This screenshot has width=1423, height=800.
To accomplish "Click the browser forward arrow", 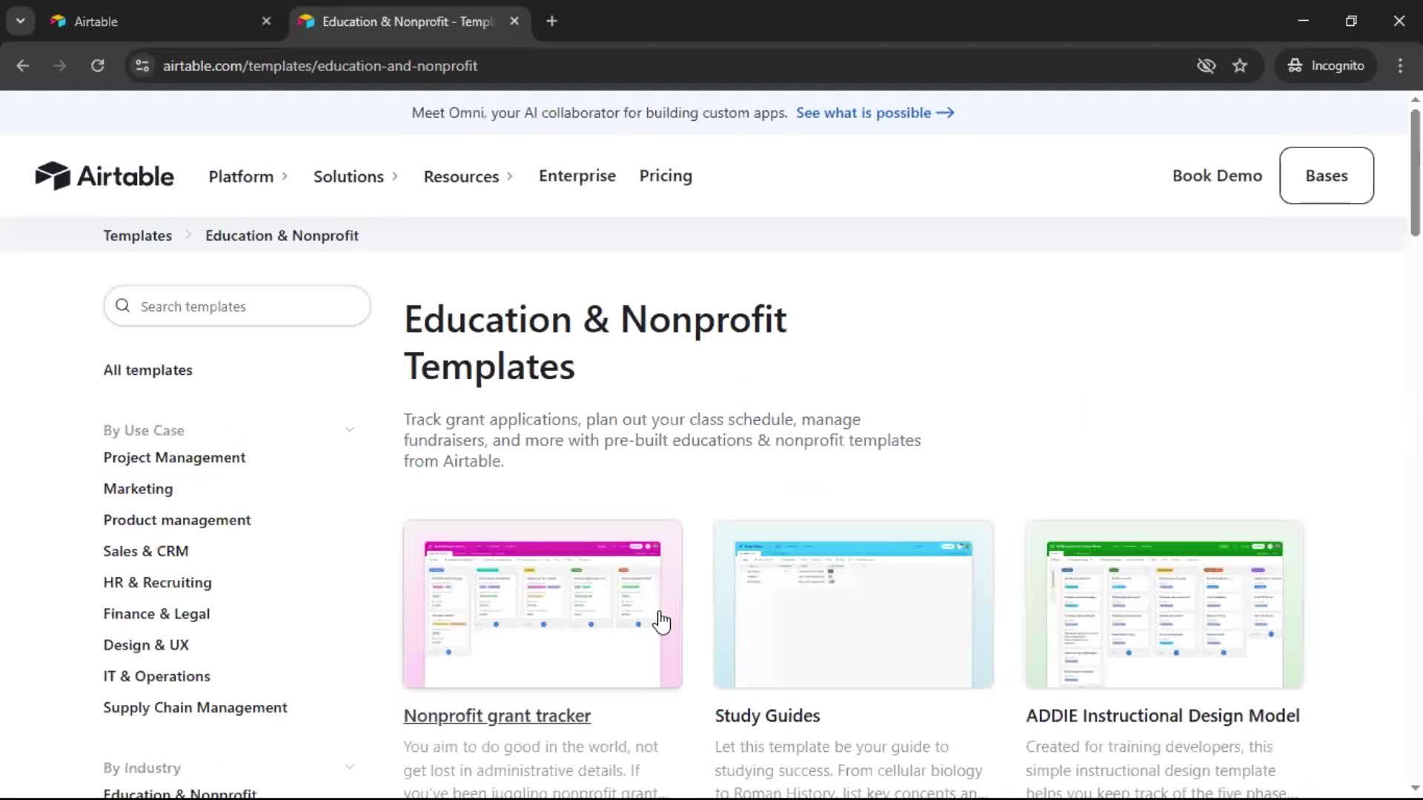I will (59, 66).
